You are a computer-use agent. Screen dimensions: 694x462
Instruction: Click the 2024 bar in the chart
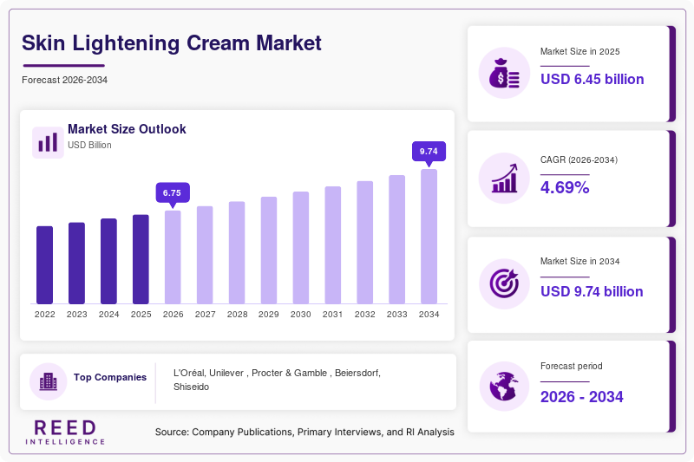tap(109, 261)
